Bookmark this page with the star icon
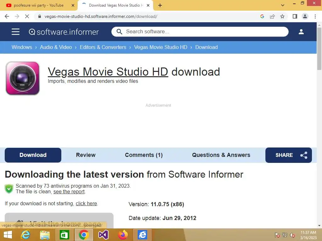Viewport: 322px width, 241px height. click(x=282, y=16)
